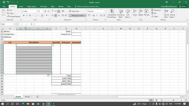Switch to Sheet2 tab

click(x=27, y=97)
